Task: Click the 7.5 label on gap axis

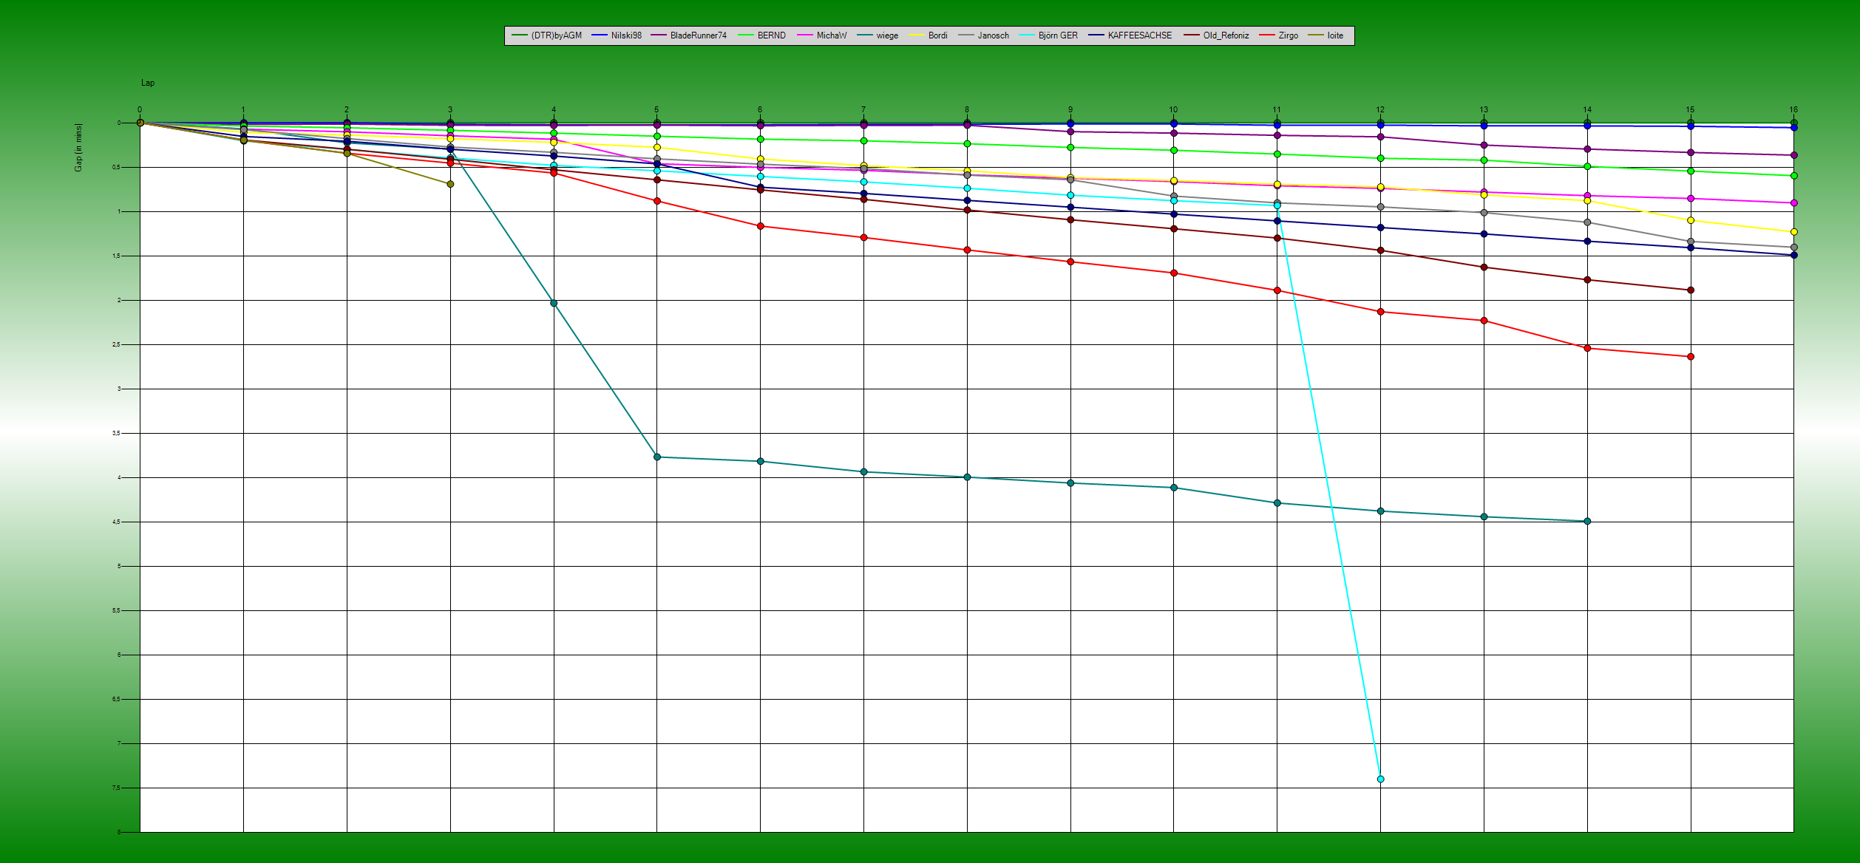Action: click(x=116, y=788)
